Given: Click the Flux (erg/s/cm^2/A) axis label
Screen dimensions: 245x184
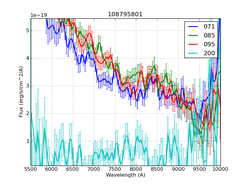Looking at the screenshot, I should click(x=21, y=92).
